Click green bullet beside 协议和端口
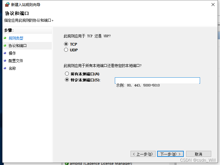 point(5,45)
